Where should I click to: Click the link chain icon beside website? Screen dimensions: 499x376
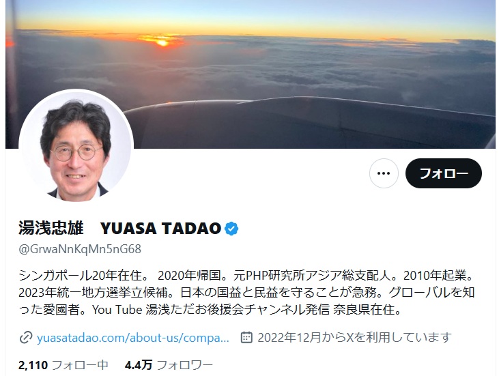25,338
